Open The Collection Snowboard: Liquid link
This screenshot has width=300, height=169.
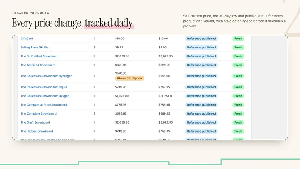pos(44,87)
